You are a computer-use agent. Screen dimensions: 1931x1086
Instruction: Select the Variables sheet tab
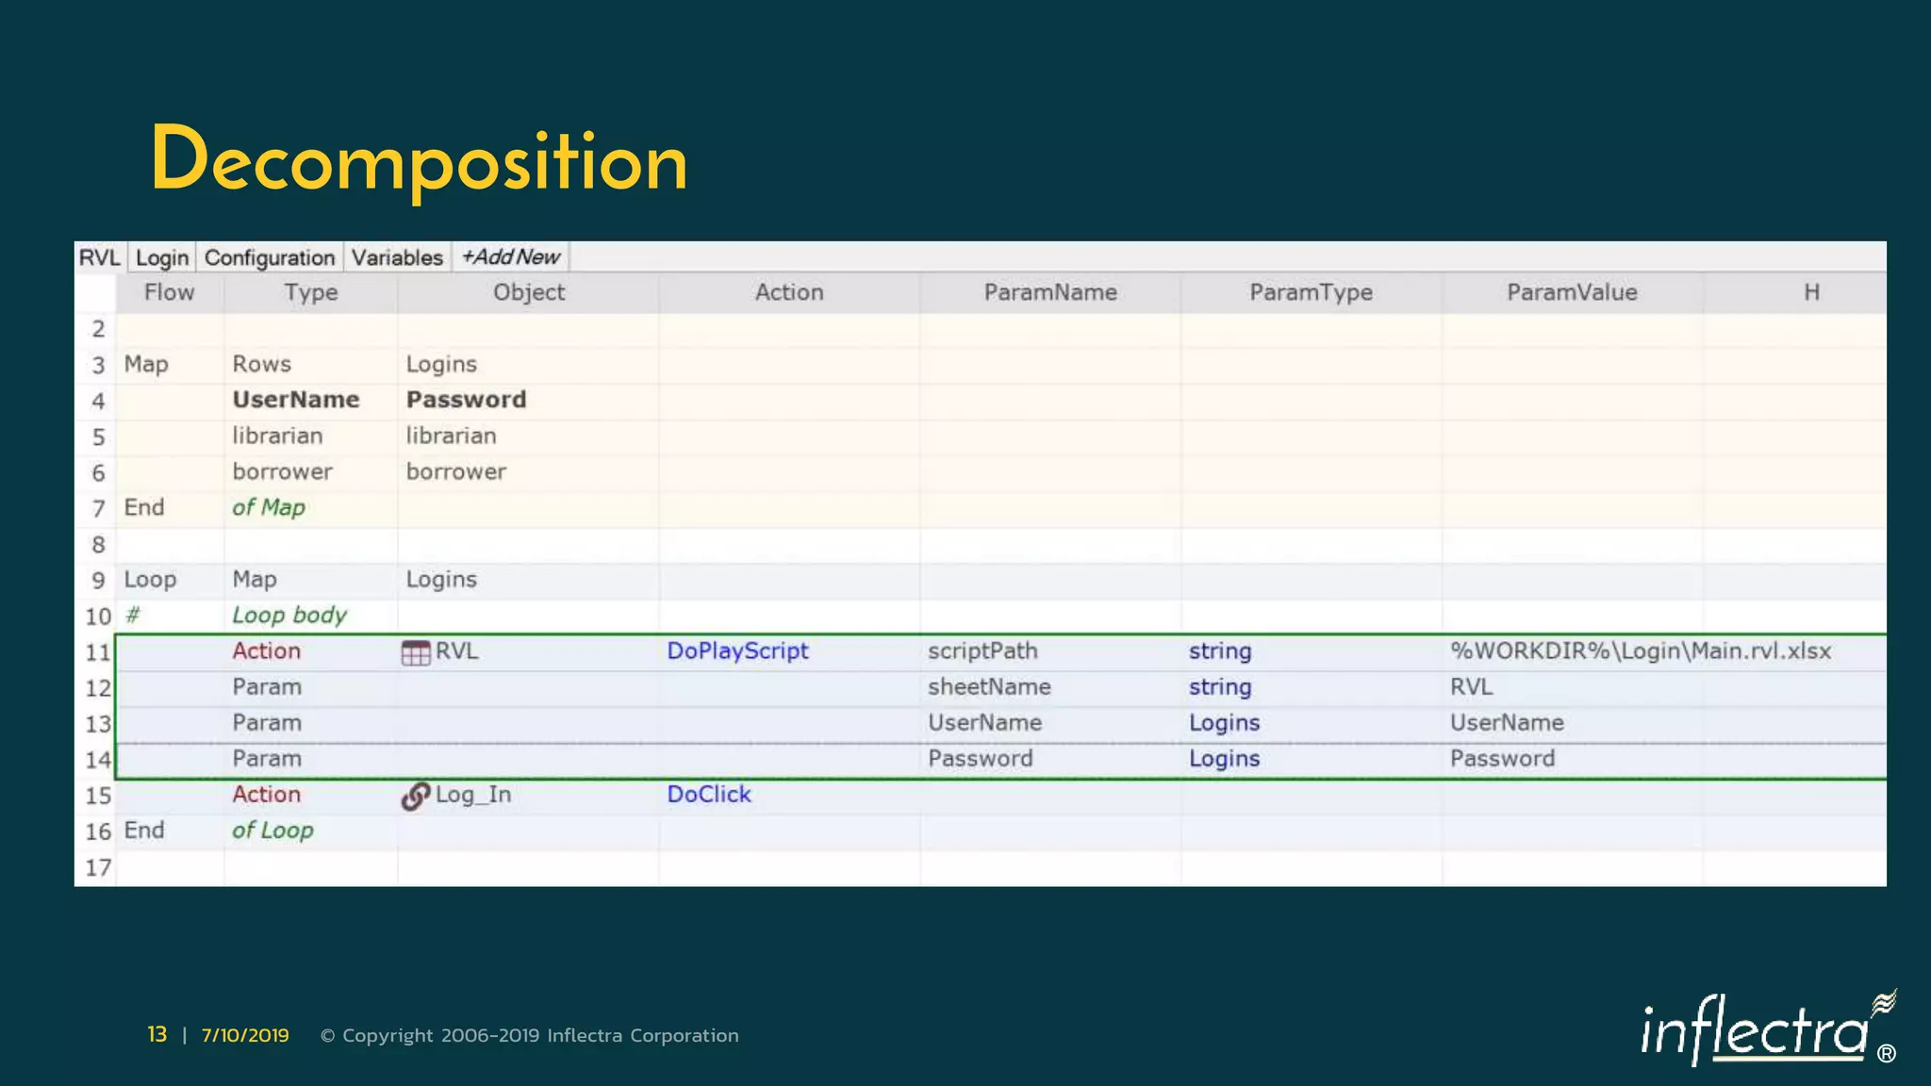tap(396, 257)
